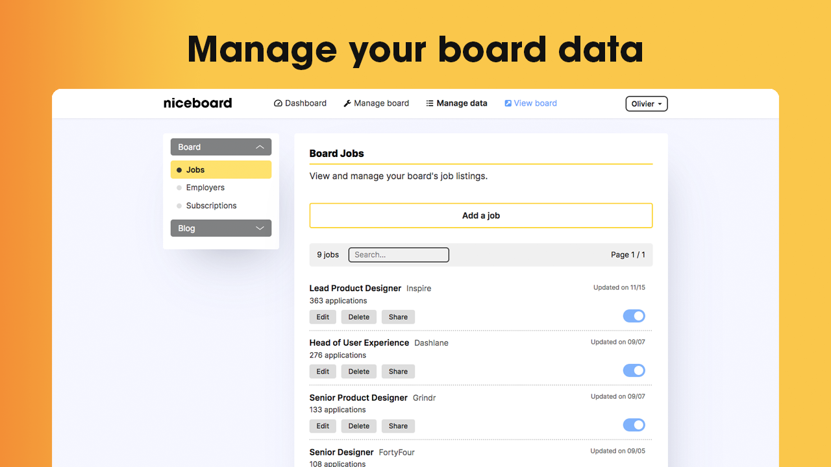The width and height of the screenshot is (831, 467).
Task: Click the View board external link icon
Action: click(508, 103)
